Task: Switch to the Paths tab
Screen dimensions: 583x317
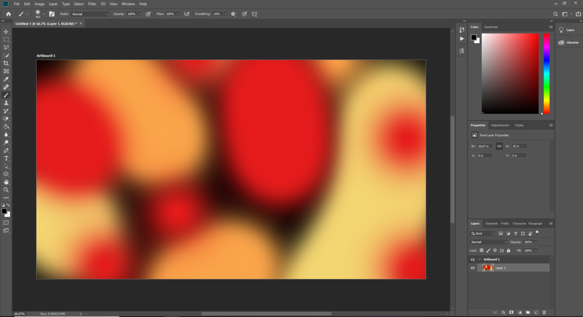Action: [505, 223]
